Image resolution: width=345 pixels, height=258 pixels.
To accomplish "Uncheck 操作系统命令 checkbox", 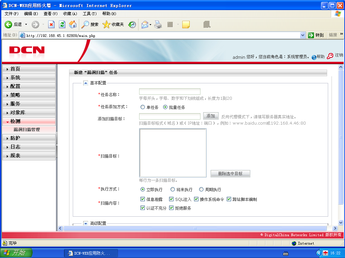I will point(196,199).
